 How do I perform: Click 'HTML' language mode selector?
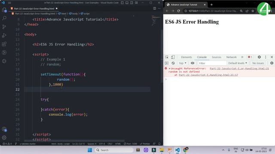tap(118, 144)
